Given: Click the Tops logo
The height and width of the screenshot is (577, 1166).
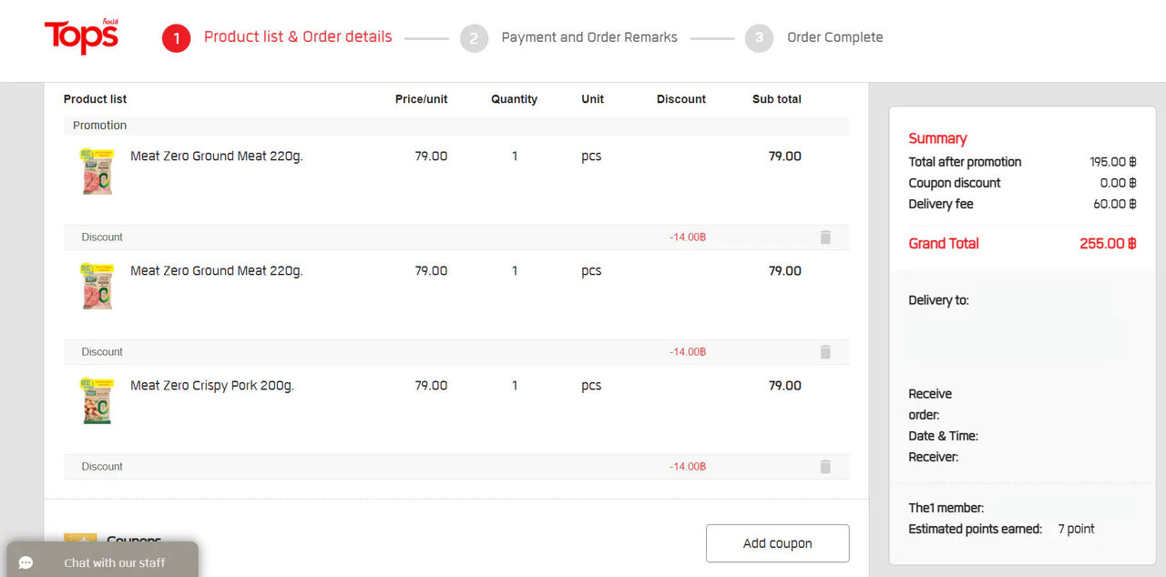Looking at the screenshot, I should (81, 36).
